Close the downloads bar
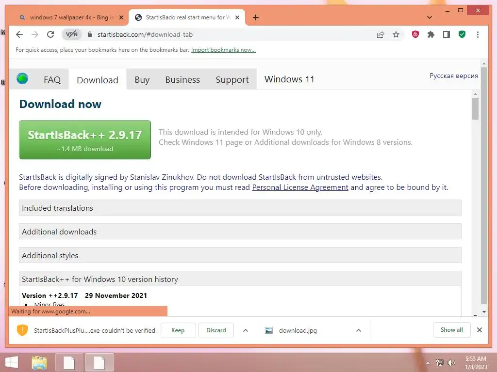The width and height of the screenshot is (497, 372). (x=479, y=330)
